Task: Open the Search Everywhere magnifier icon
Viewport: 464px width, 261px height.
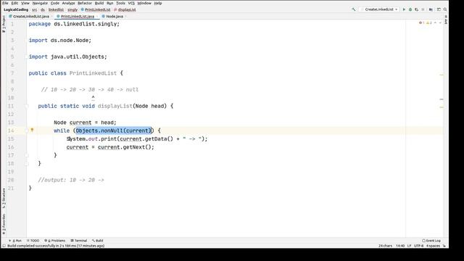Action: (x=445, y=9)
